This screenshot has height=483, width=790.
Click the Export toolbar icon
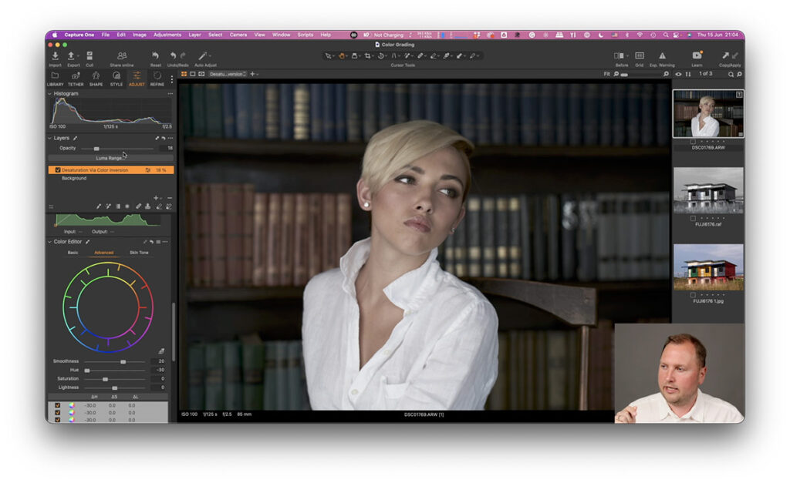pyautogui.click(x=71, y=55)
